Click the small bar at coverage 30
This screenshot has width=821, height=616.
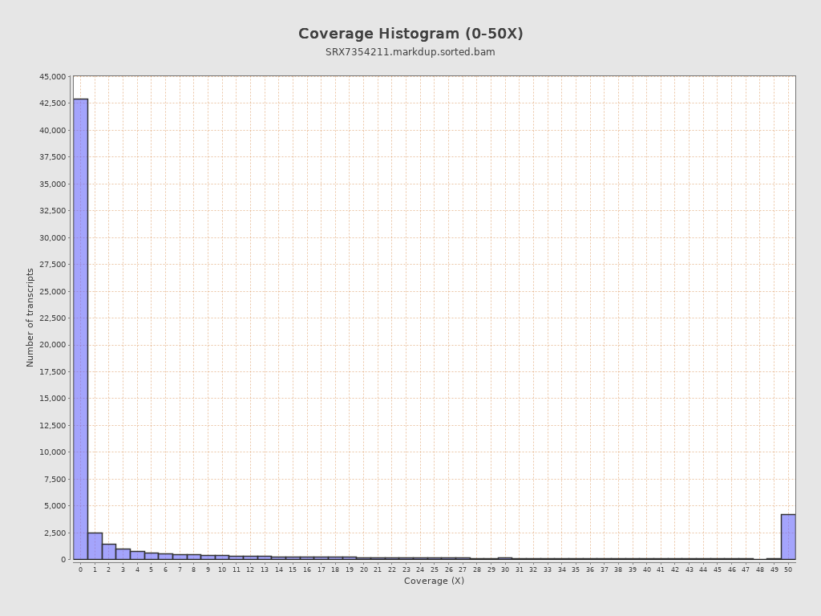[x=505, y=558]
